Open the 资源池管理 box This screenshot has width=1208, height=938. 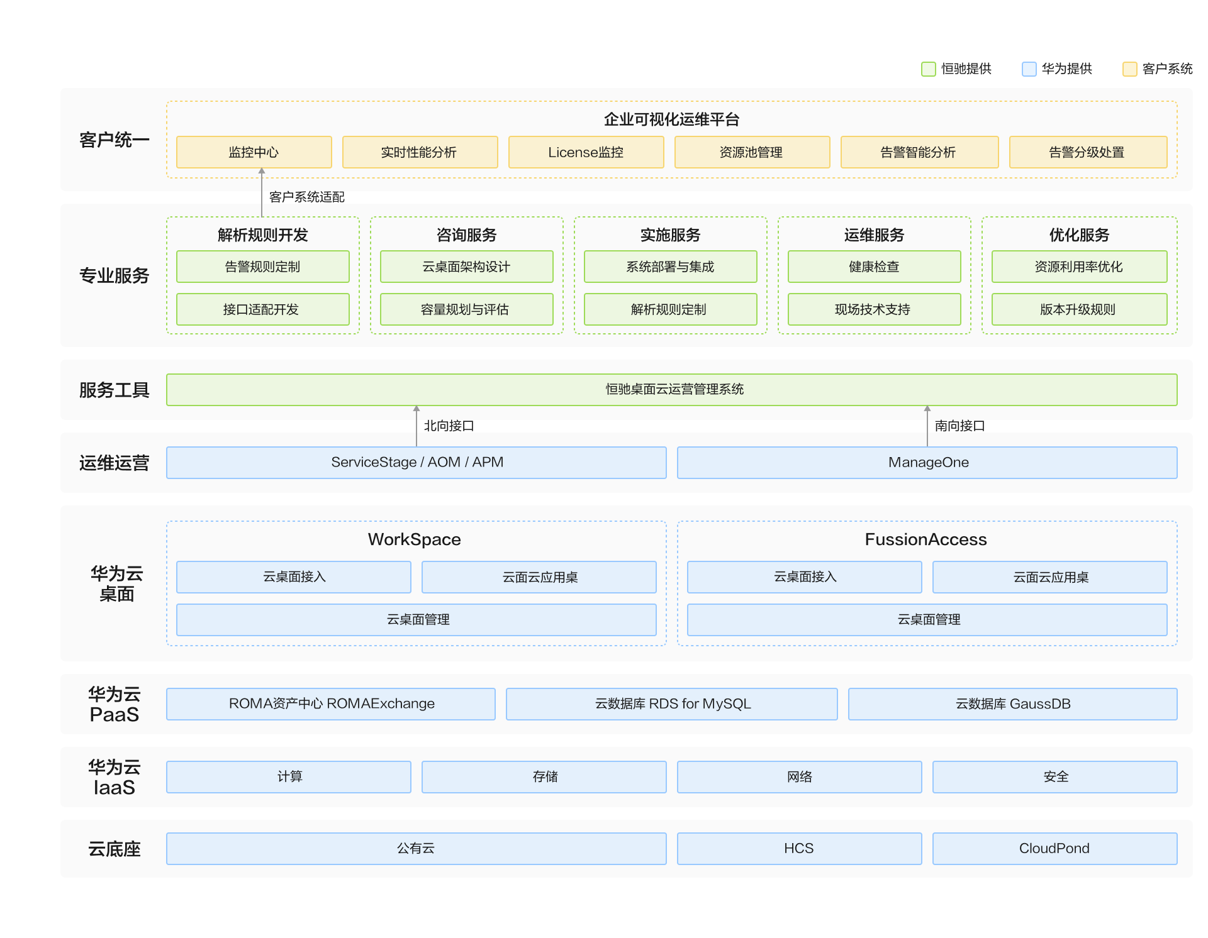752,152
